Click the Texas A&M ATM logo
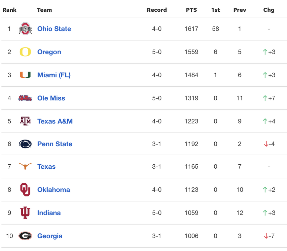The width and height of the screenshot is (287, 251). 25,121
